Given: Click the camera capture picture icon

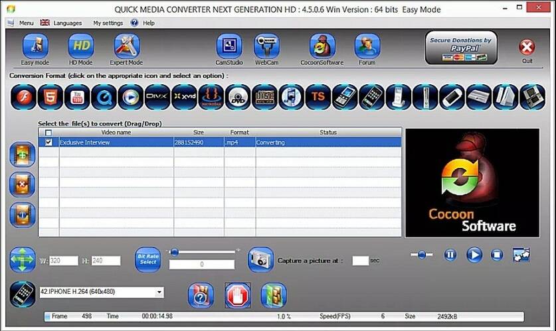Looking at the screenshot, I should [260, 259].
